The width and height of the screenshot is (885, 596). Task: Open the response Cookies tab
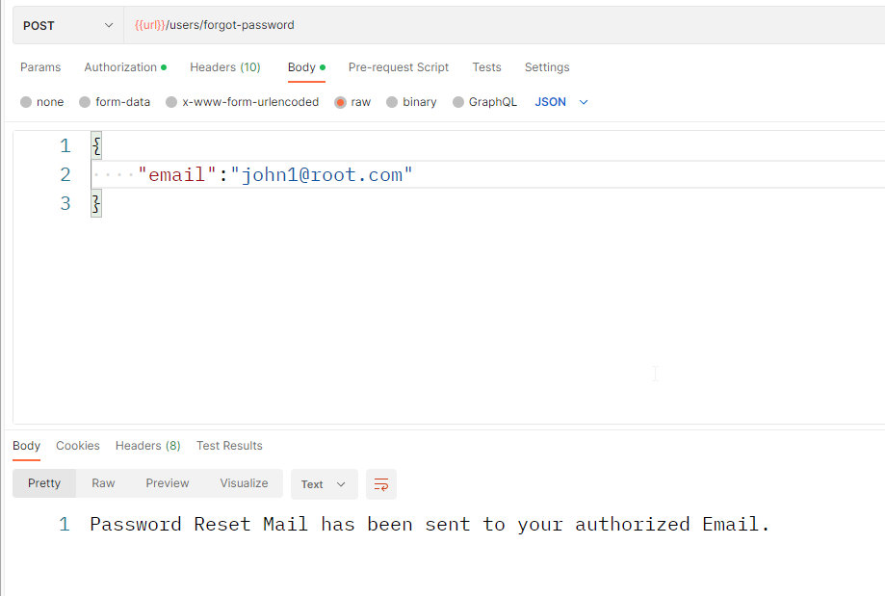click(x=78, y=446)
